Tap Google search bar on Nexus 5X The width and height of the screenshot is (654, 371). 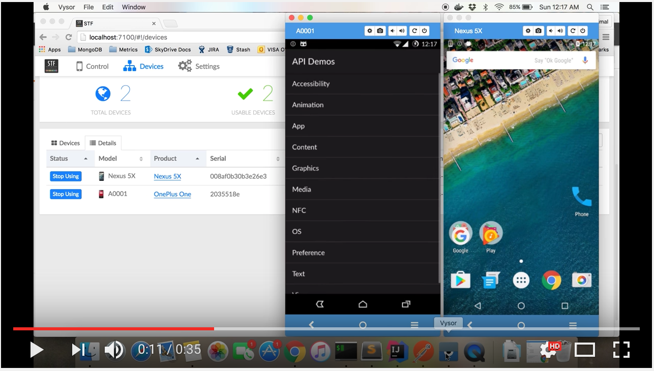(x=521, y=60)
